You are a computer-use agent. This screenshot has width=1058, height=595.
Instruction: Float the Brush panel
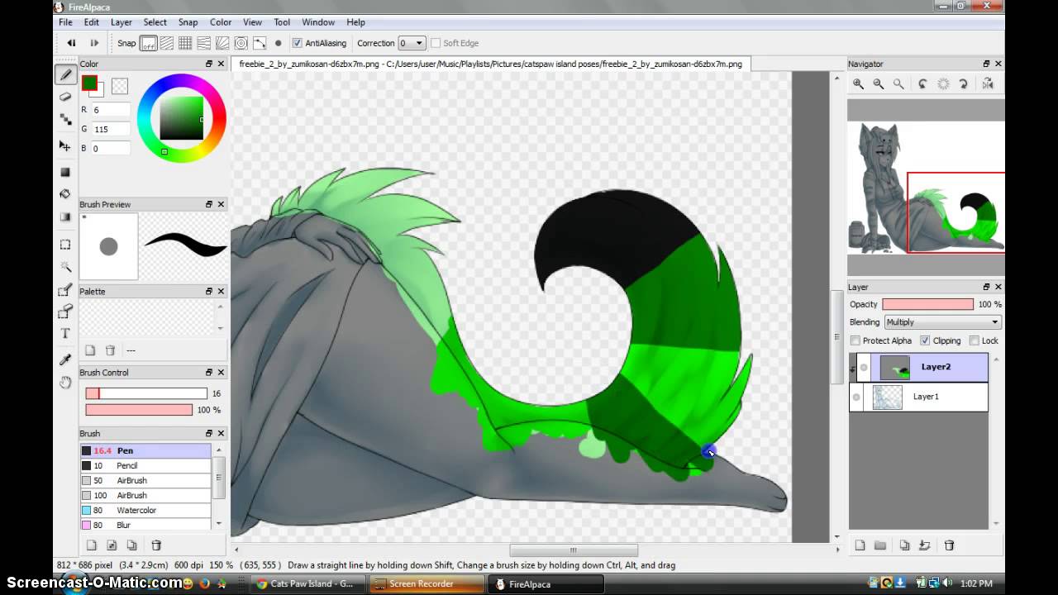tap(209, 433)
